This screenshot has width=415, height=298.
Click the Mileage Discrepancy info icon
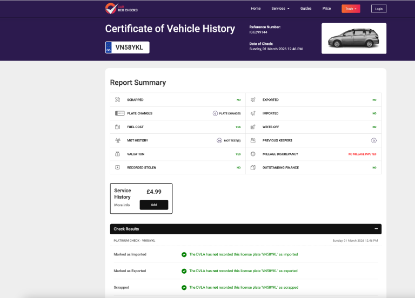(253, 154)
